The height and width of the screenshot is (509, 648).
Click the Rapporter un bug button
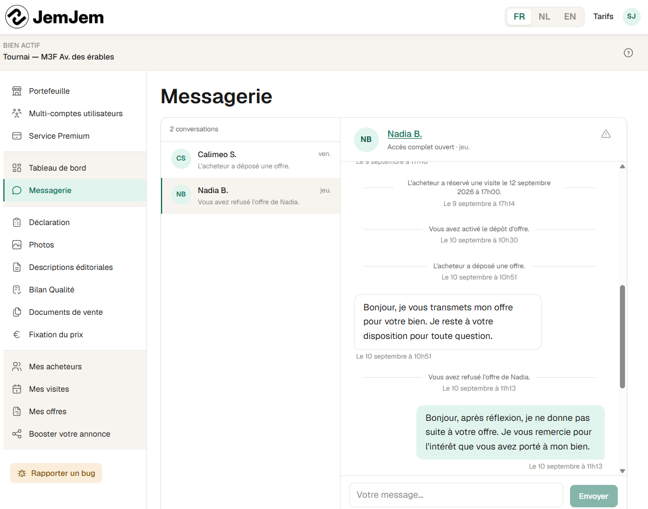click(56, 474)
